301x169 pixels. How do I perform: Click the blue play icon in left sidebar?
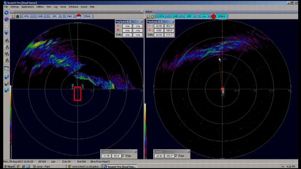click(6, 13)
